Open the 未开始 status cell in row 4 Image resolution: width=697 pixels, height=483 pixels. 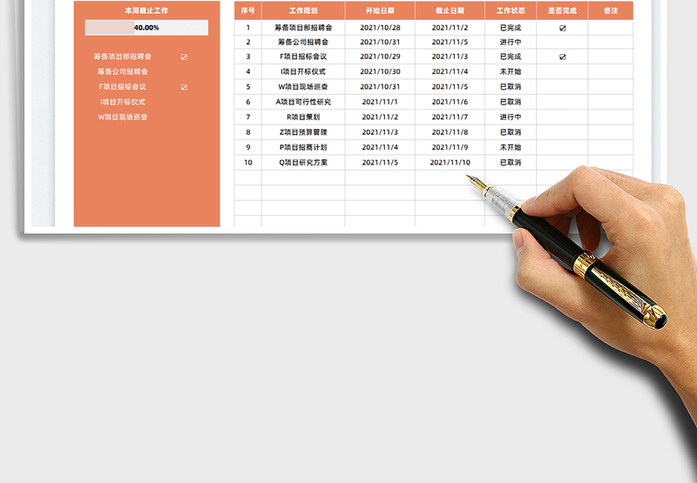(511, 71)
